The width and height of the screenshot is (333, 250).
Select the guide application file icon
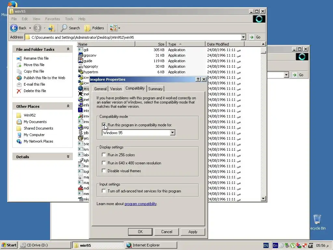[81, 61]
